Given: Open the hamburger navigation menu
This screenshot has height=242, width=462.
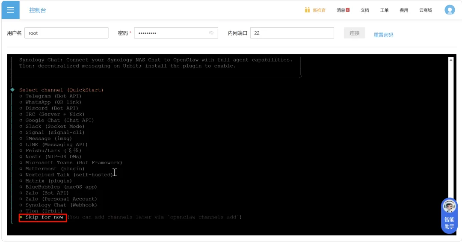Looking at the screenshot, I should 11,10.
